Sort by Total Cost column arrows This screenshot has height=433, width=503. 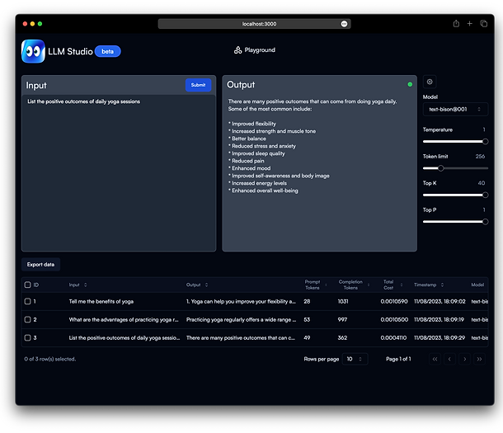(x=402, y=285)
